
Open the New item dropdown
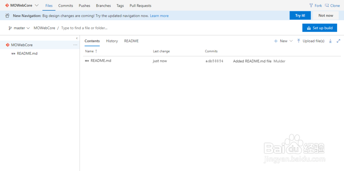(283, 41)
